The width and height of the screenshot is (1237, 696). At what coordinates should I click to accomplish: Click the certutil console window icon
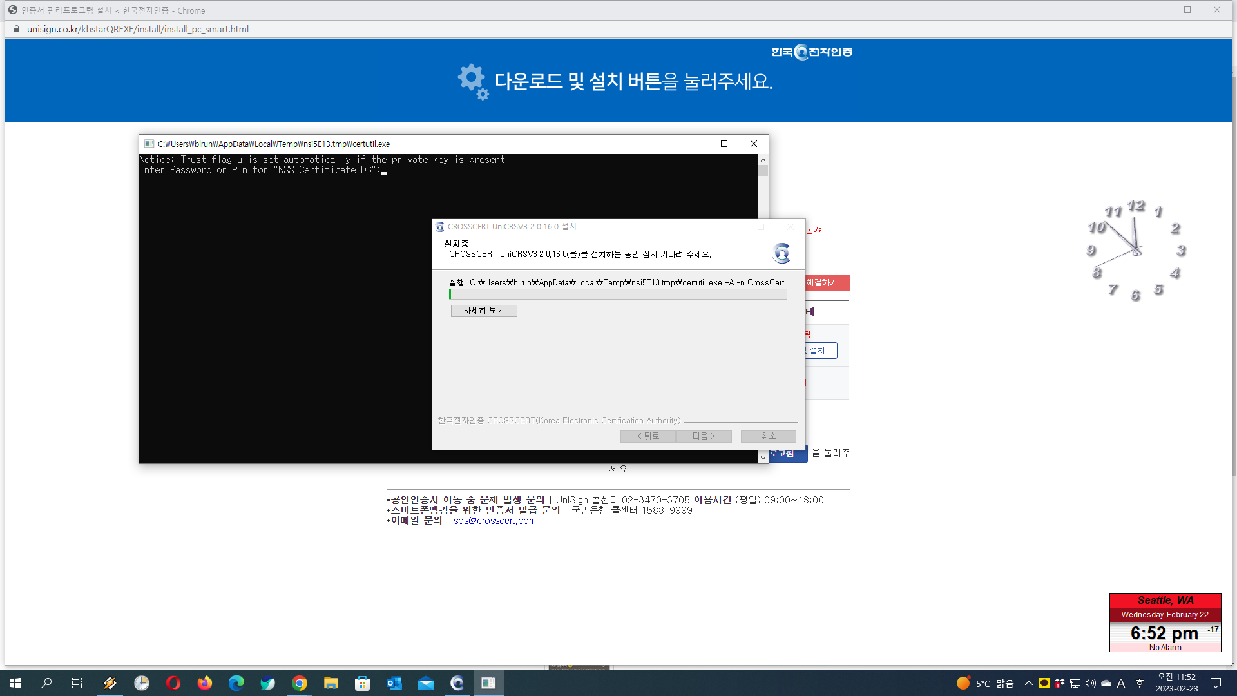tap(149, 144)
